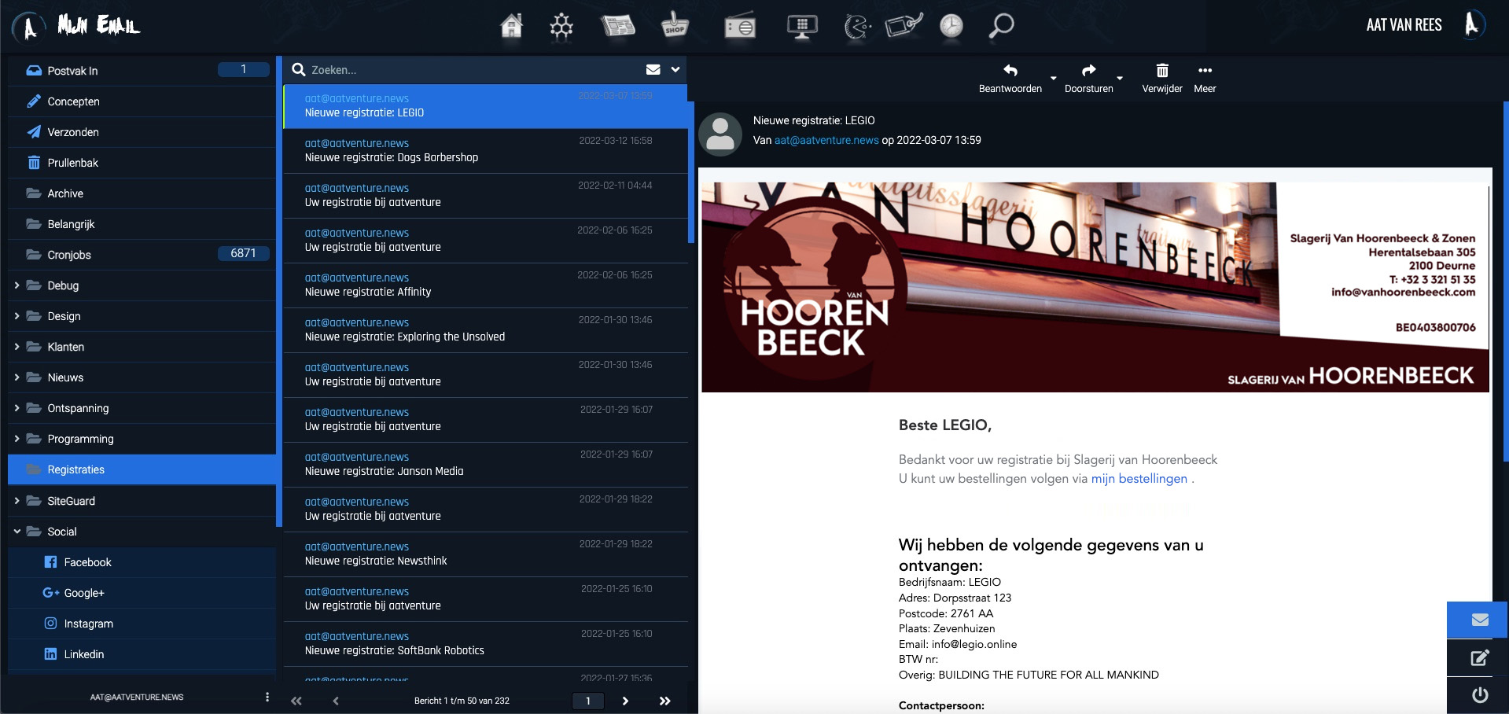The width and height of the screenshot is (1509, 714).
Task: Open the Archive folder
Action: [x=142, y=193]
